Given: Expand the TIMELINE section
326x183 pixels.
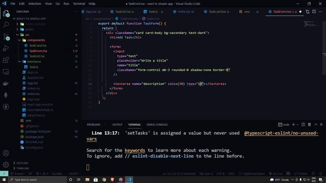Looking at the screenshot, I should (x=21, y=168).
